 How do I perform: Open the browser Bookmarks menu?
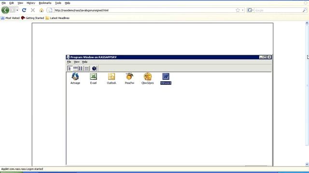point(45,3)
